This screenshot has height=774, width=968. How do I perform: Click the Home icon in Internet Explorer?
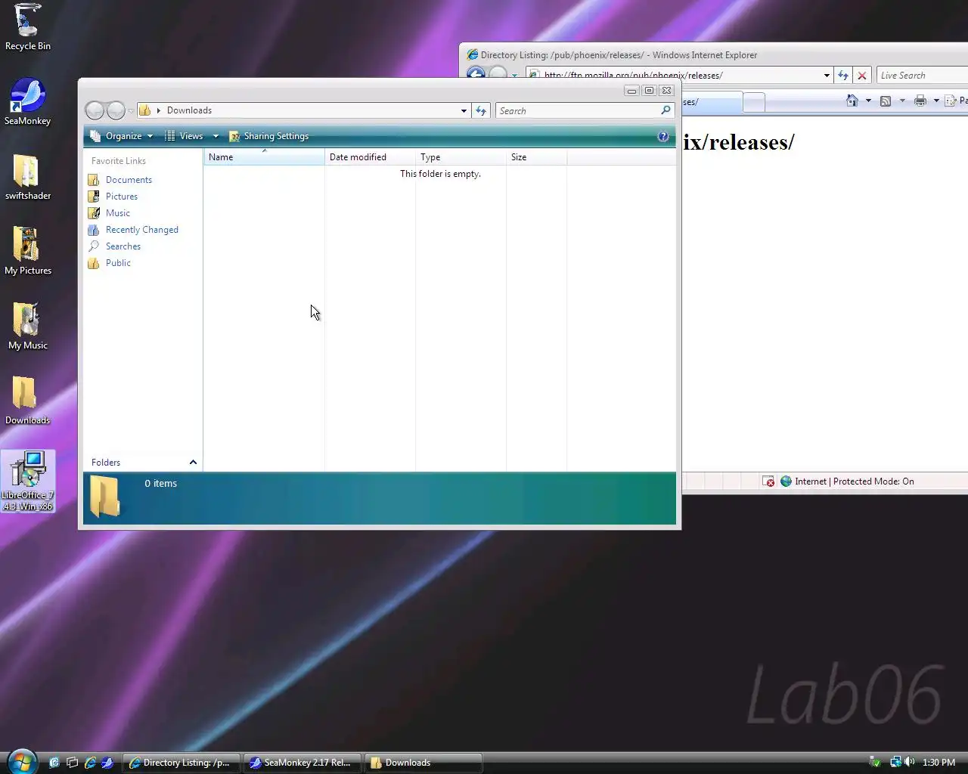(x=852, y=101)
